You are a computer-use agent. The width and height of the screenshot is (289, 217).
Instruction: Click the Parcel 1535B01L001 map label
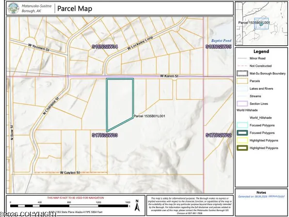[149, 116]
